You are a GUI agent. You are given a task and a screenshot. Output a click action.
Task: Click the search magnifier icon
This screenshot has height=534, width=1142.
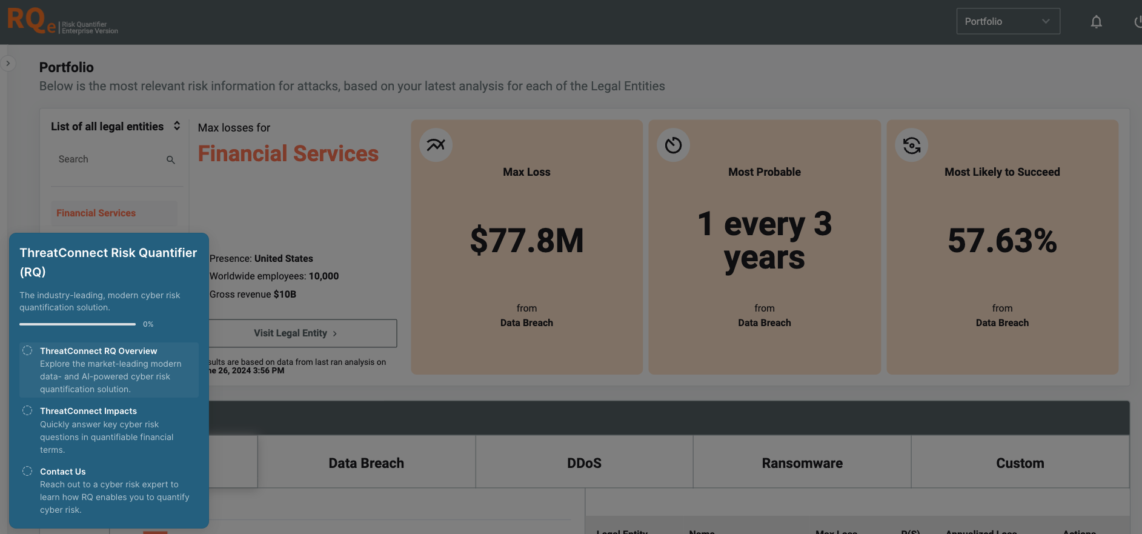tap(171, 159)
